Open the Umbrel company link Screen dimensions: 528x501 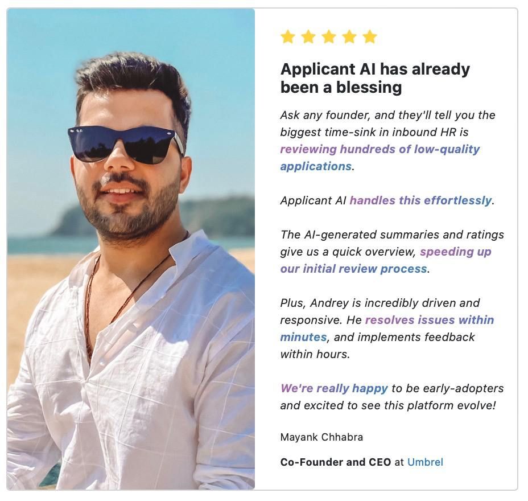(x=425, y=462)
